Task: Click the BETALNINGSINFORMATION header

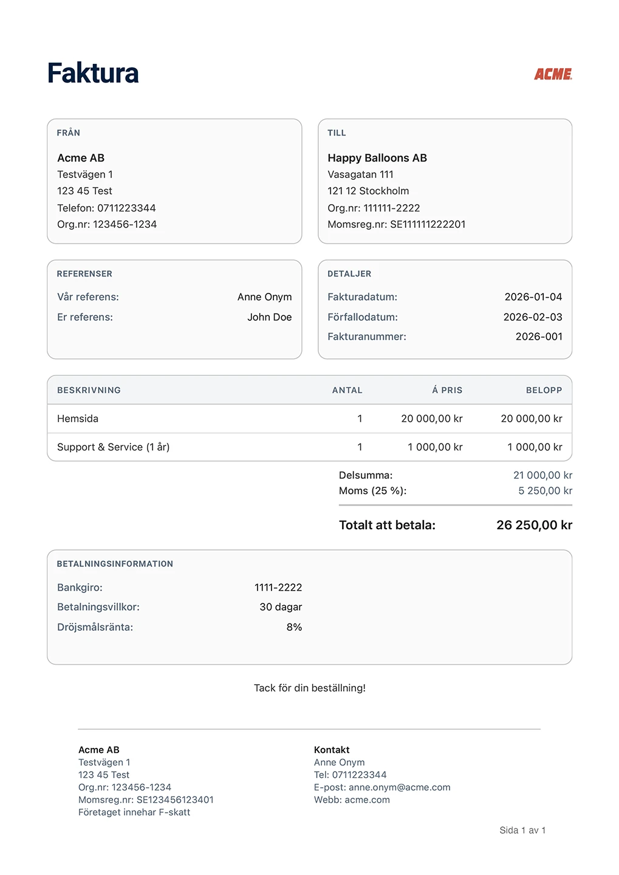Action: [115, 563]
